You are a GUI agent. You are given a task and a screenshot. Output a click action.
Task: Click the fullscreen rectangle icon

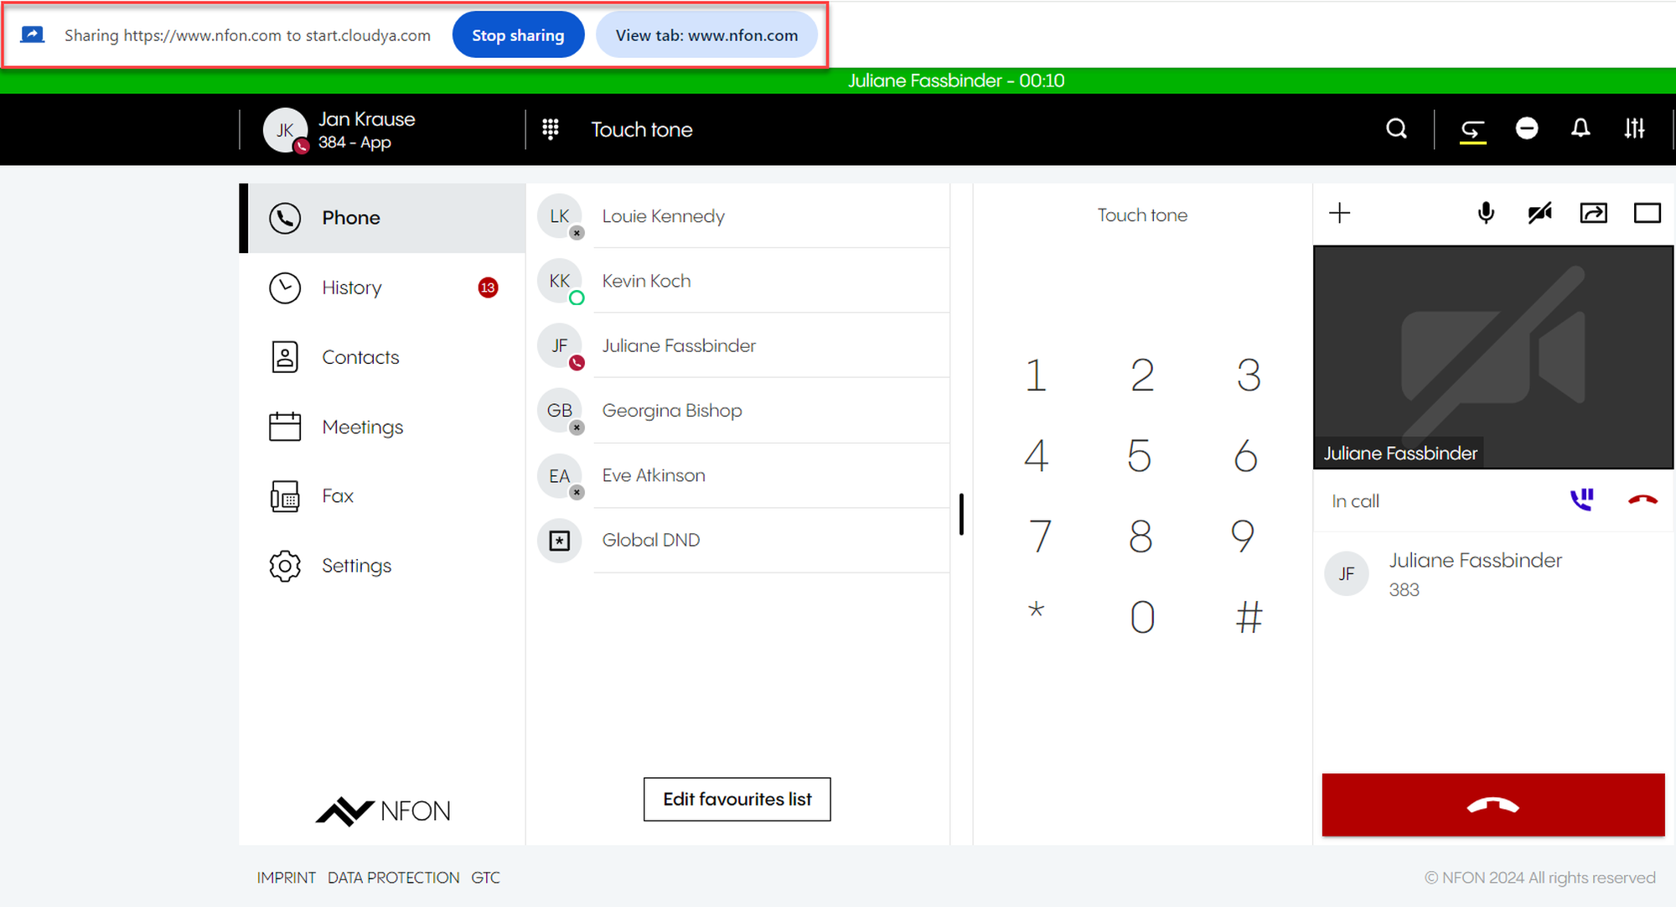point(1647,213)
